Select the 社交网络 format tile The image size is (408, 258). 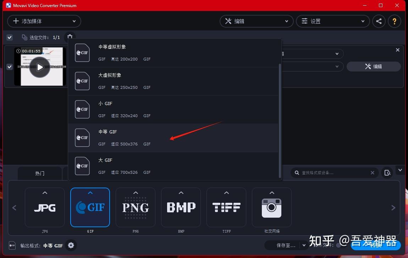pyautogui.click(x=272, y=207)
